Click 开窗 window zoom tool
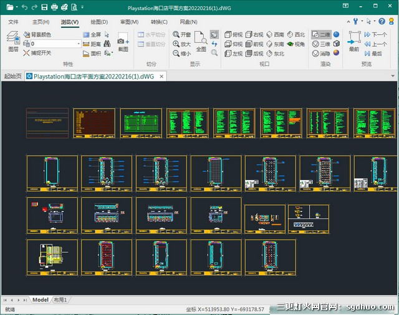 (x=181, y=34)
